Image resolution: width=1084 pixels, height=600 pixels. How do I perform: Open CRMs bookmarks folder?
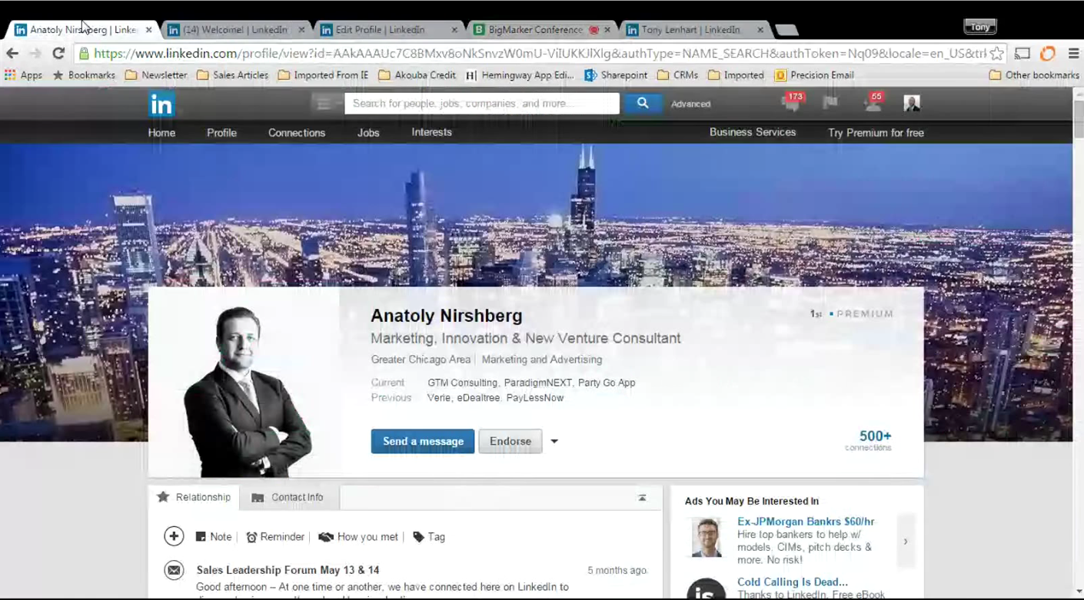[x=678, y=75]
